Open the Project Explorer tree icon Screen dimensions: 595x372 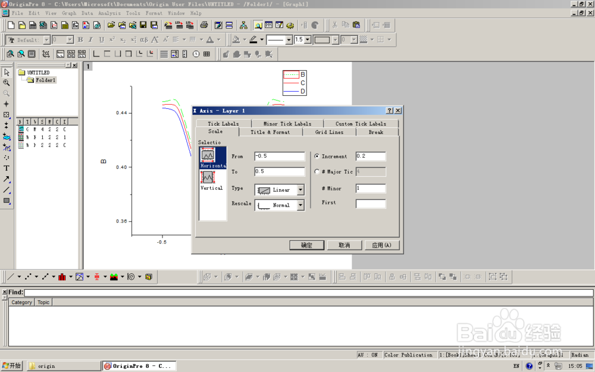click(243, 26)
